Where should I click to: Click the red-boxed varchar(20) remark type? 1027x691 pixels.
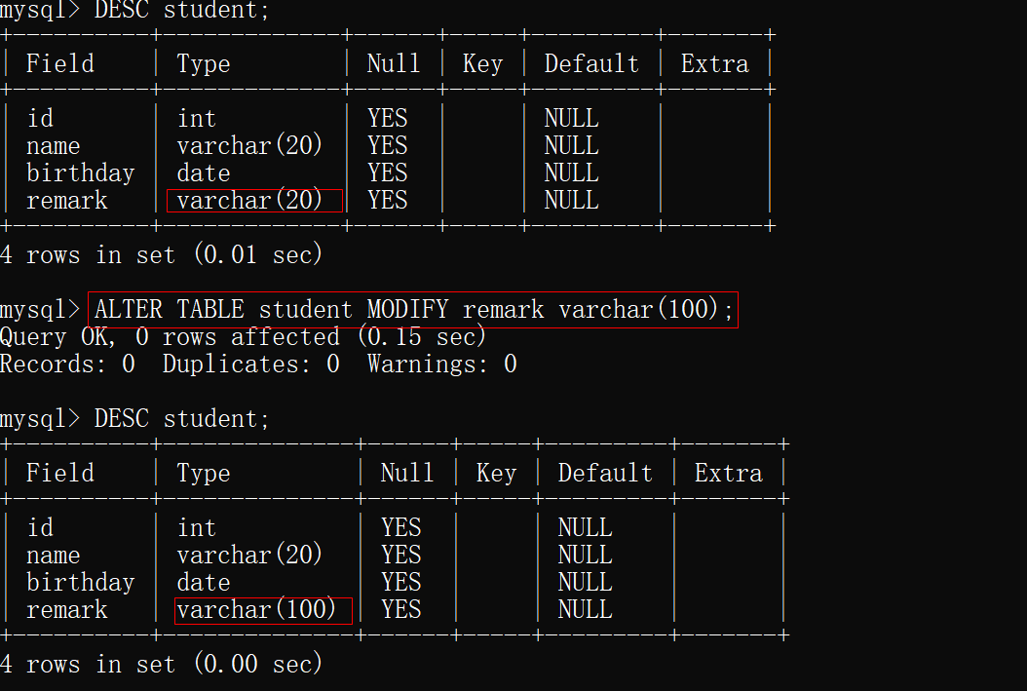pos(249,201)
